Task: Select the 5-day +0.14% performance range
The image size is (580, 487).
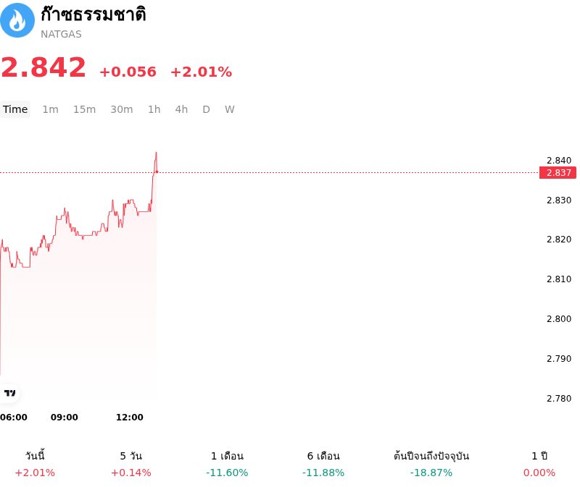Action: click(131, 464)
